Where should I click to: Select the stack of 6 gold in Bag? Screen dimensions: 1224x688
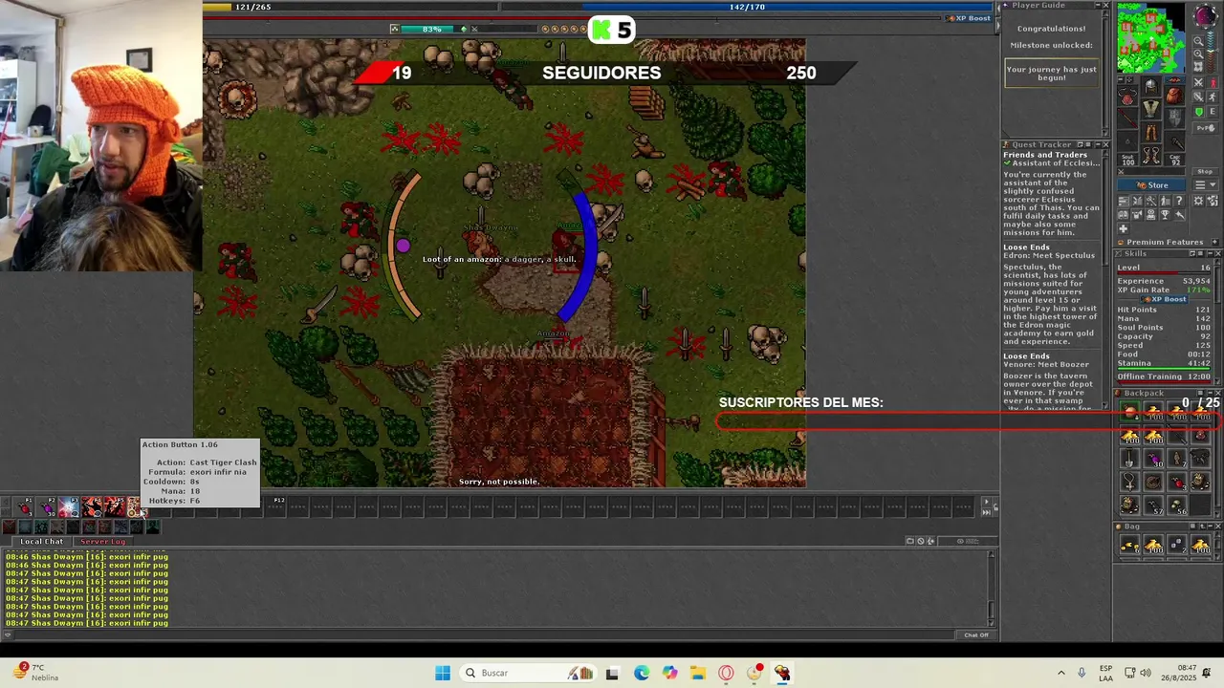click(x=1129, y=546)
